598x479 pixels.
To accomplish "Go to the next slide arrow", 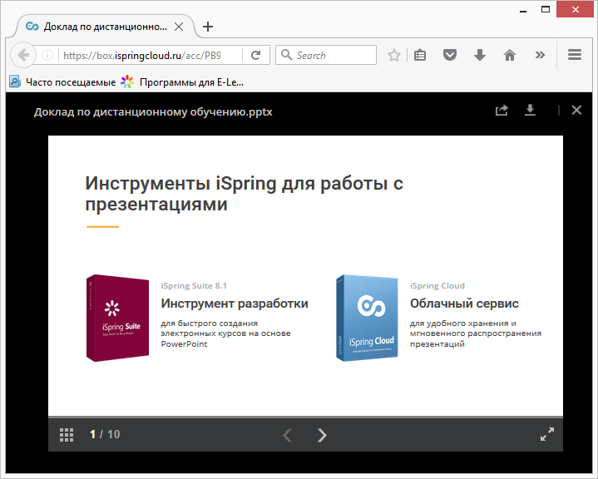I will point(322,435).
